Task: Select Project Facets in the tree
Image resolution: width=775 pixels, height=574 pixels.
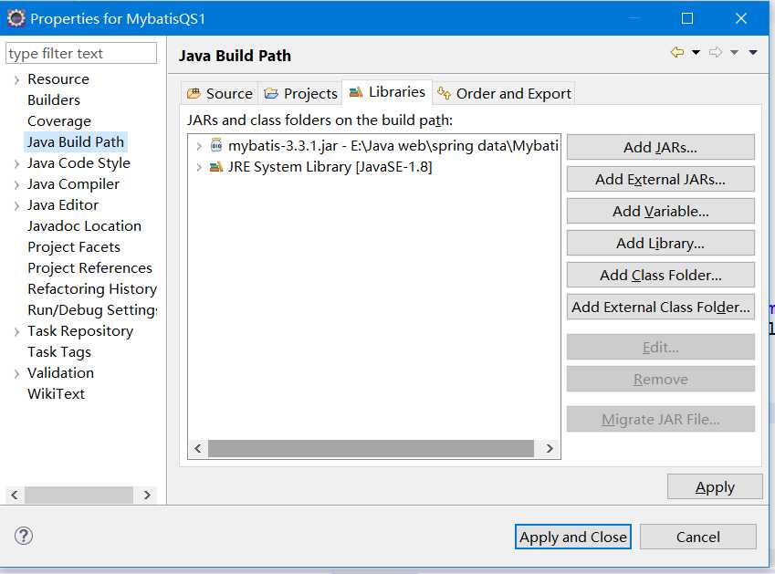Action: tap(74, 247)
